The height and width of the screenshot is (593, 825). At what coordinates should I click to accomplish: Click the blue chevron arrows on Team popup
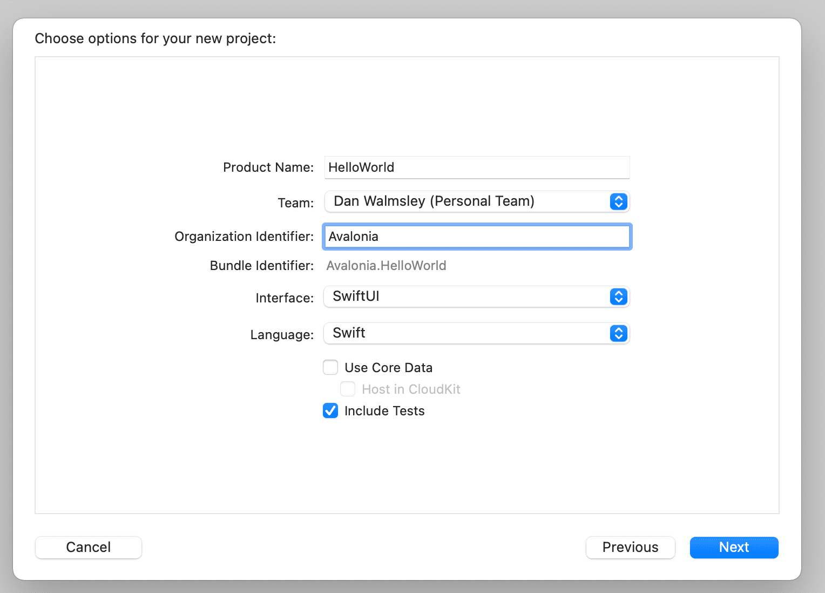click(x=618, y=201)
